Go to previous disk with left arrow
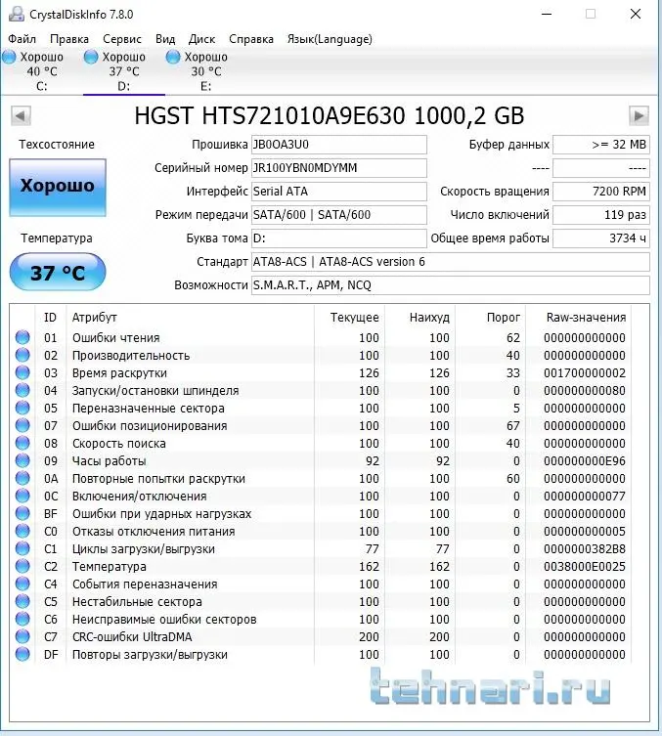 [21, 115]
